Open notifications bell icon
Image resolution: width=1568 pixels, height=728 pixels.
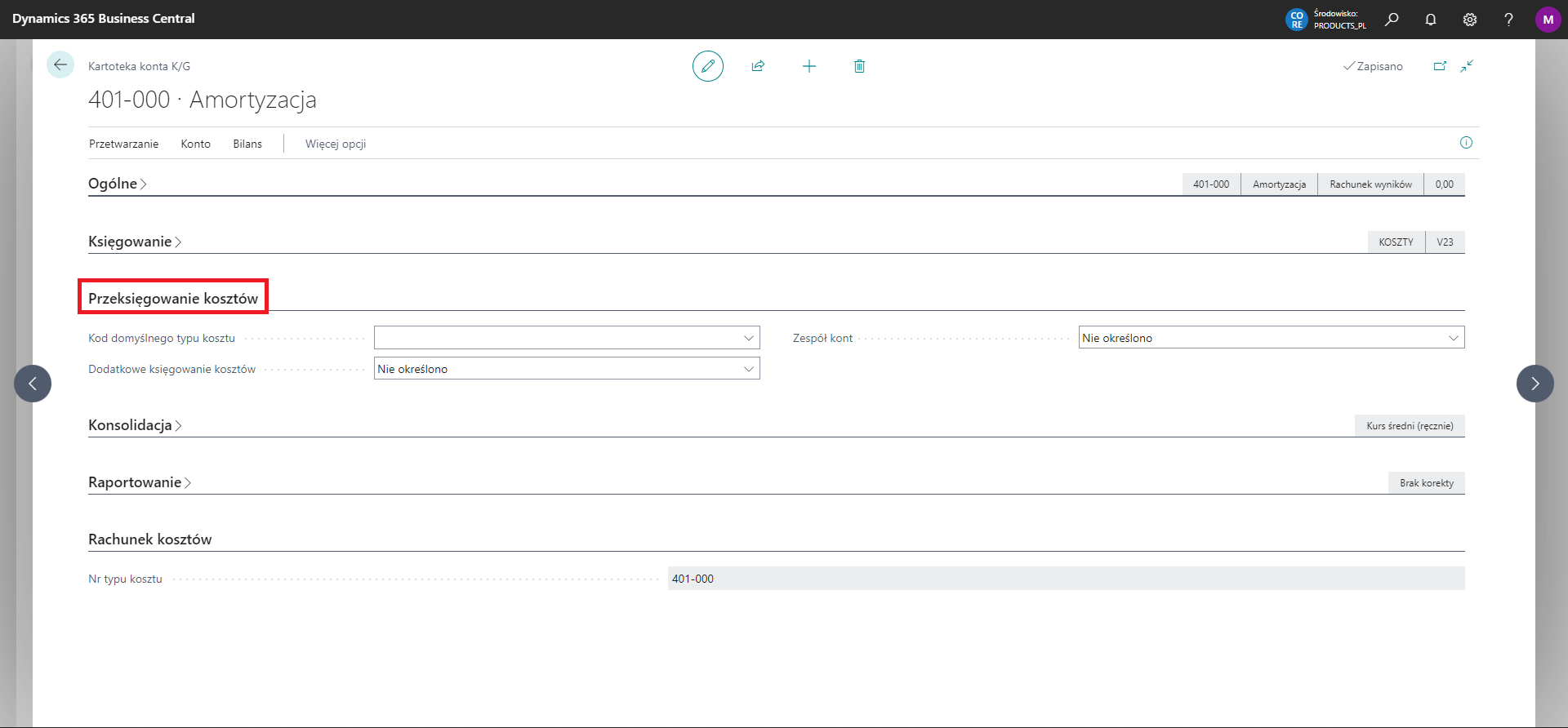(x=1431, y=20)
